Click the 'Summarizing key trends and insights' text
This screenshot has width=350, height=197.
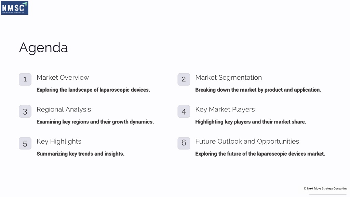click(x=80, y=154)
